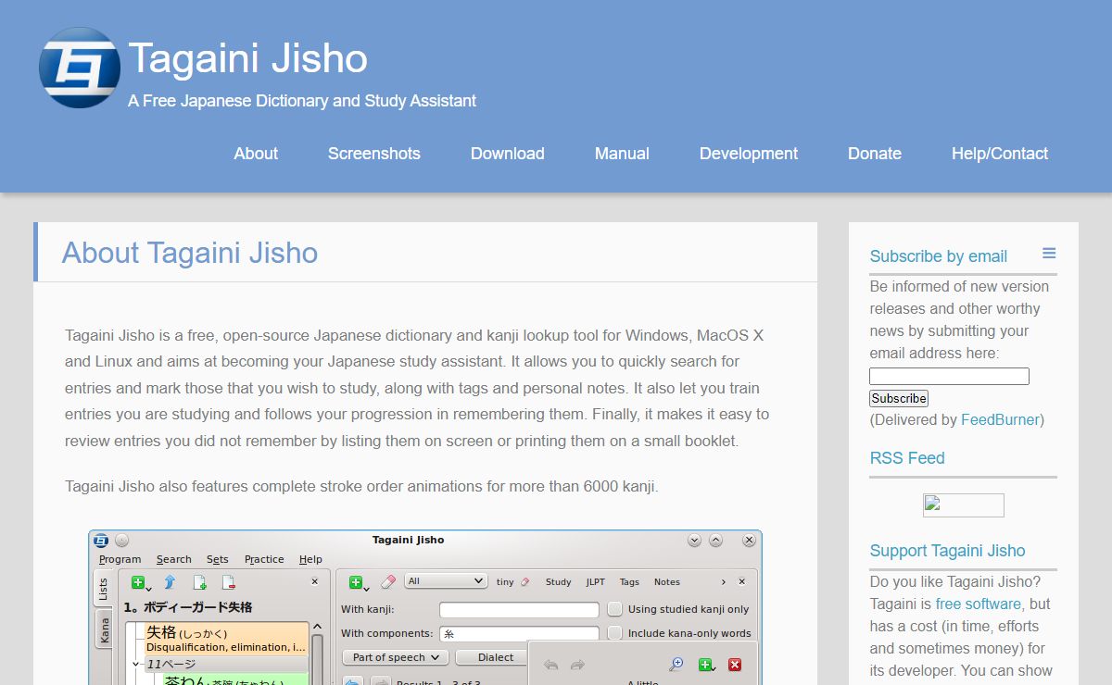The width and height of the screenshot is (1112, 685).
Task: Click the Tagaini Jisho site title
Action: (x=247, y=58)
